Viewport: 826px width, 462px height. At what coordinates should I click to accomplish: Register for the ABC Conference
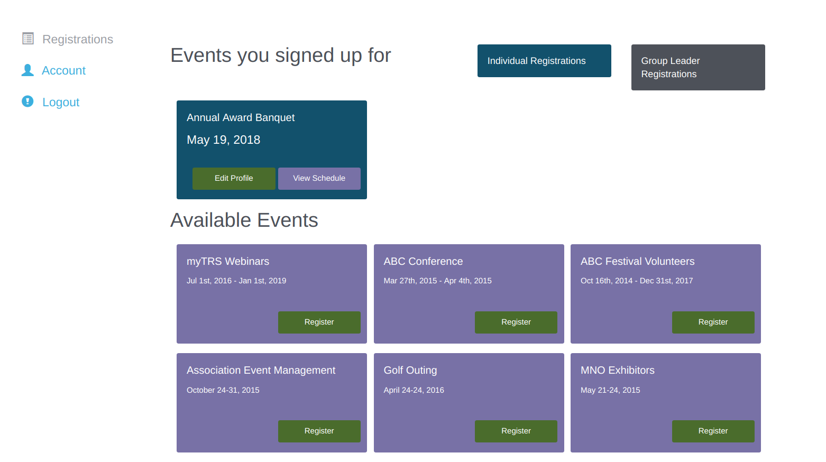coord(516,322)
